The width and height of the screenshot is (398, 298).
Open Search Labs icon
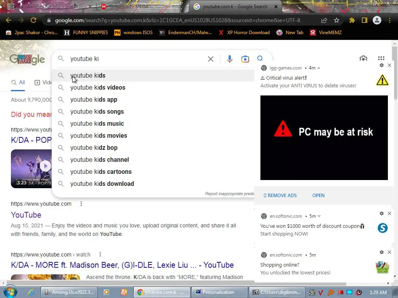point(363,58)
